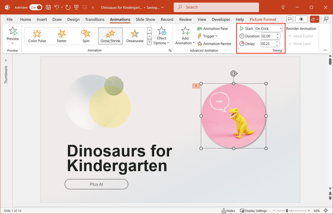Click the Animation Painter
Screen dimensions: 333x214
click(215, 44)
